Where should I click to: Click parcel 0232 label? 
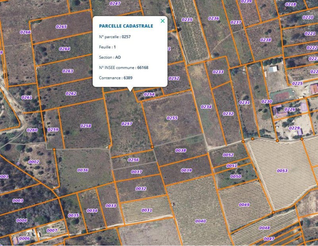(x=228, y=113)
